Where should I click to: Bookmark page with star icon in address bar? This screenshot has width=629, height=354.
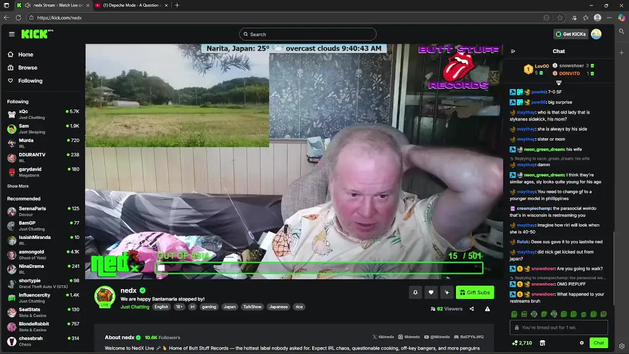(560, 18)
